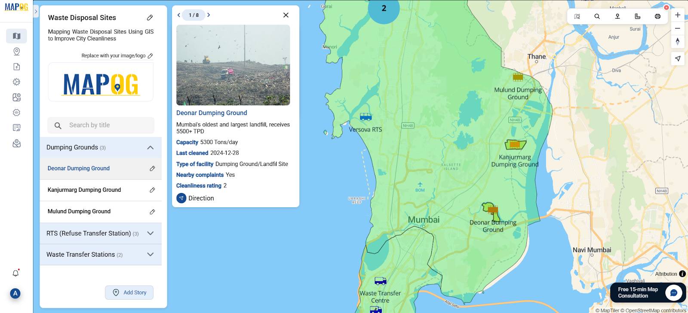Click the Attribution info button
Screen dimensions: 688x313
point(682,274)
